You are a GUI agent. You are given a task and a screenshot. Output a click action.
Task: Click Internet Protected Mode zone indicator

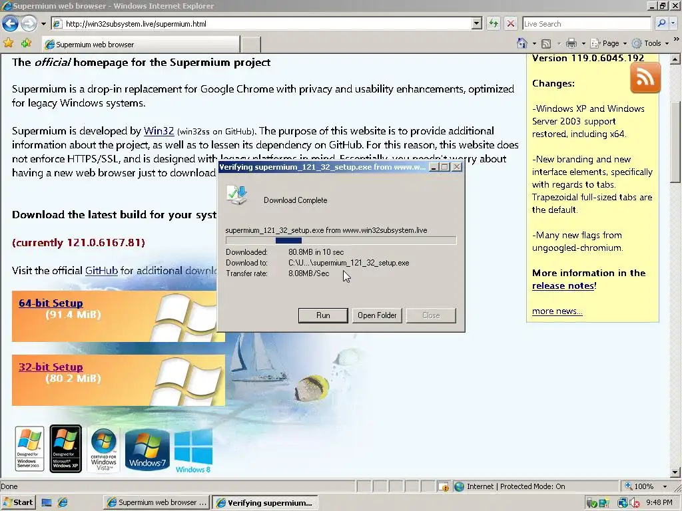pos(510,486)
